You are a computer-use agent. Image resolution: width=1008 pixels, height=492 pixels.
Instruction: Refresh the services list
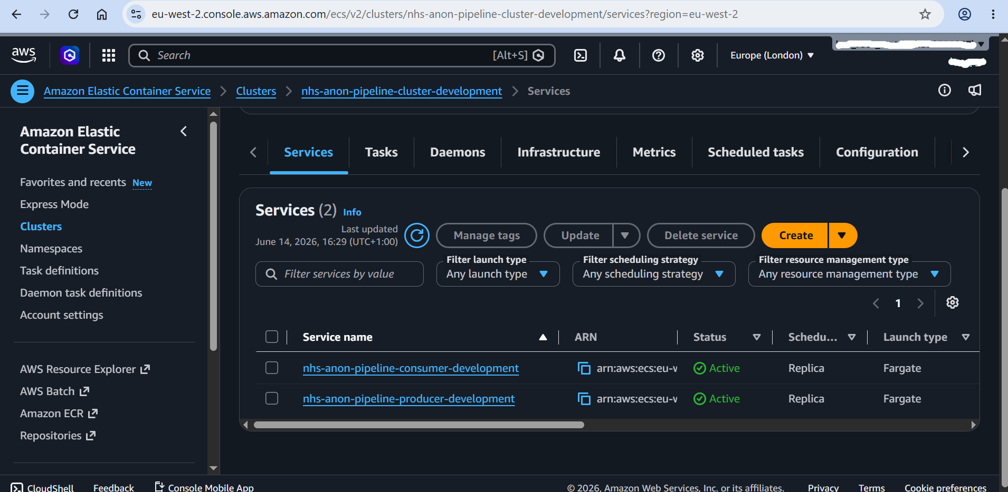point(417,235)
